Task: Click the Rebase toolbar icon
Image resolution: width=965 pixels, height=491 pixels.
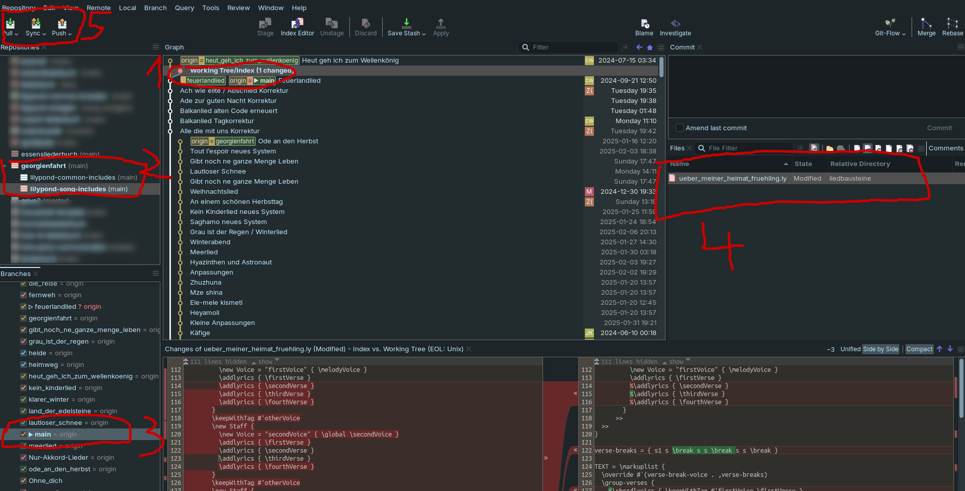Action: point(952,24)
